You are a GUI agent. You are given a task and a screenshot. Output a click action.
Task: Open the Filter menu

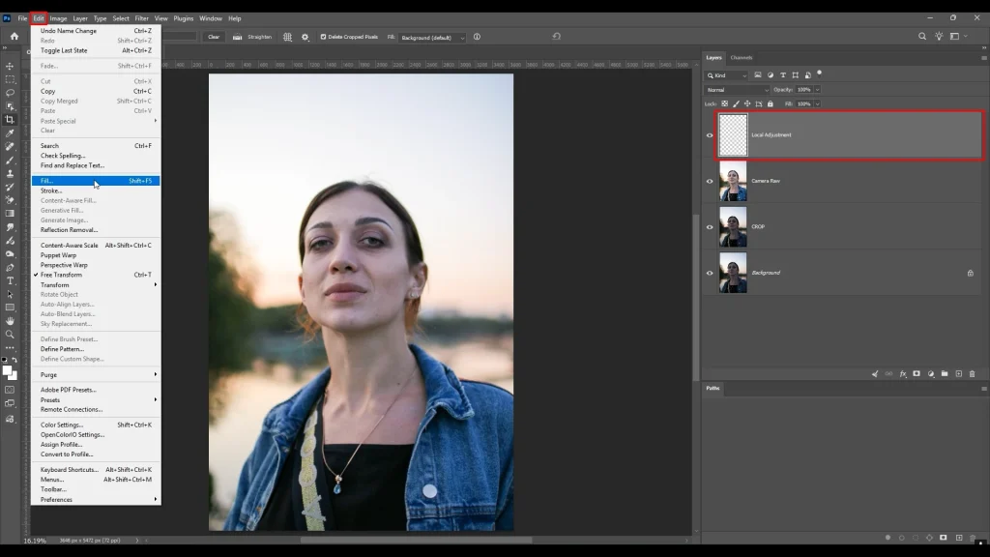pos(141,18)
